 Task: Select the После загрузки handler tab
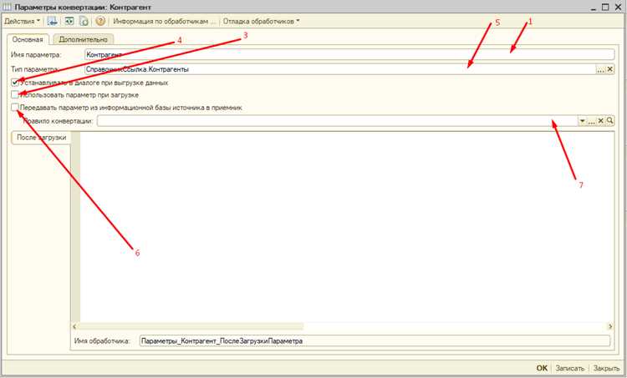point(41,138)
